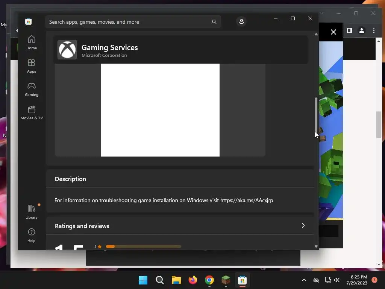Open the Home section in Store sidebar
This screenshot has height=289, width=385.
tap(32, 43)
